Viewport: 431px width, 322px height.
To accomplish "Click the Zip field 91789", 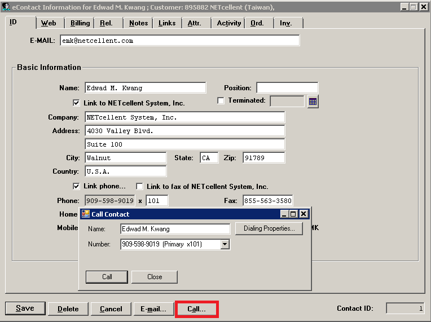I will click(x=264, y=158).
